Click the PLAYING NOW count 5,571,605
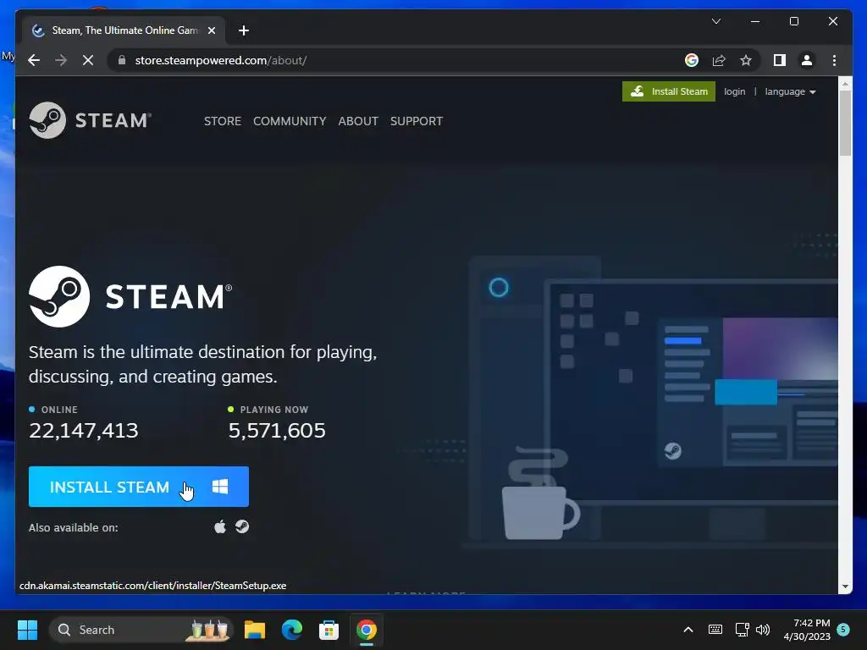 tap(277, 431)
